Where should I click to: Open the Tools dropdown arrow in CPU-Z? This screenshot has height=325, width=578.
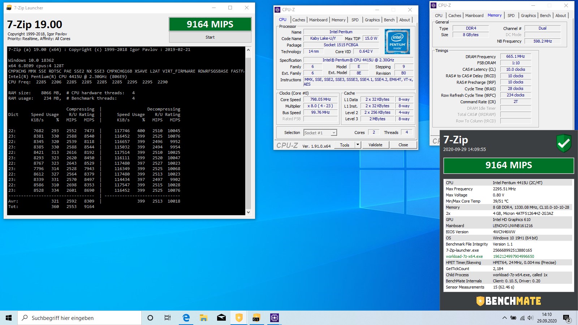click(358, 145)
